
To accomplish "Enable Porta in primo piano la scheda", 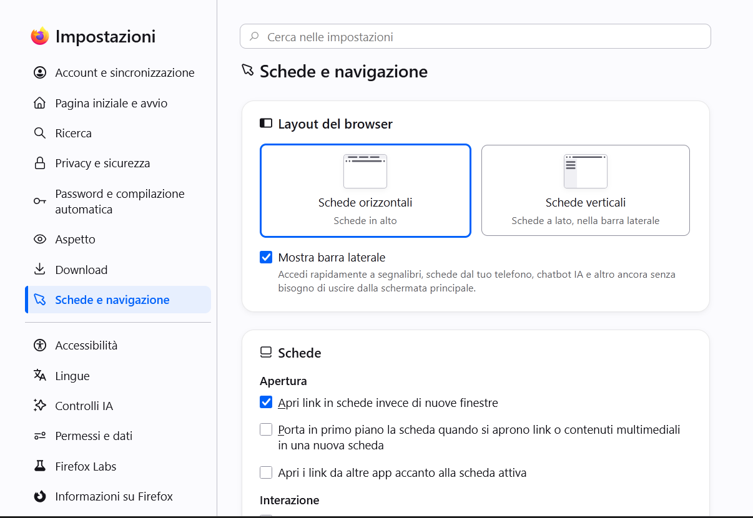I will tap(266, 429).
